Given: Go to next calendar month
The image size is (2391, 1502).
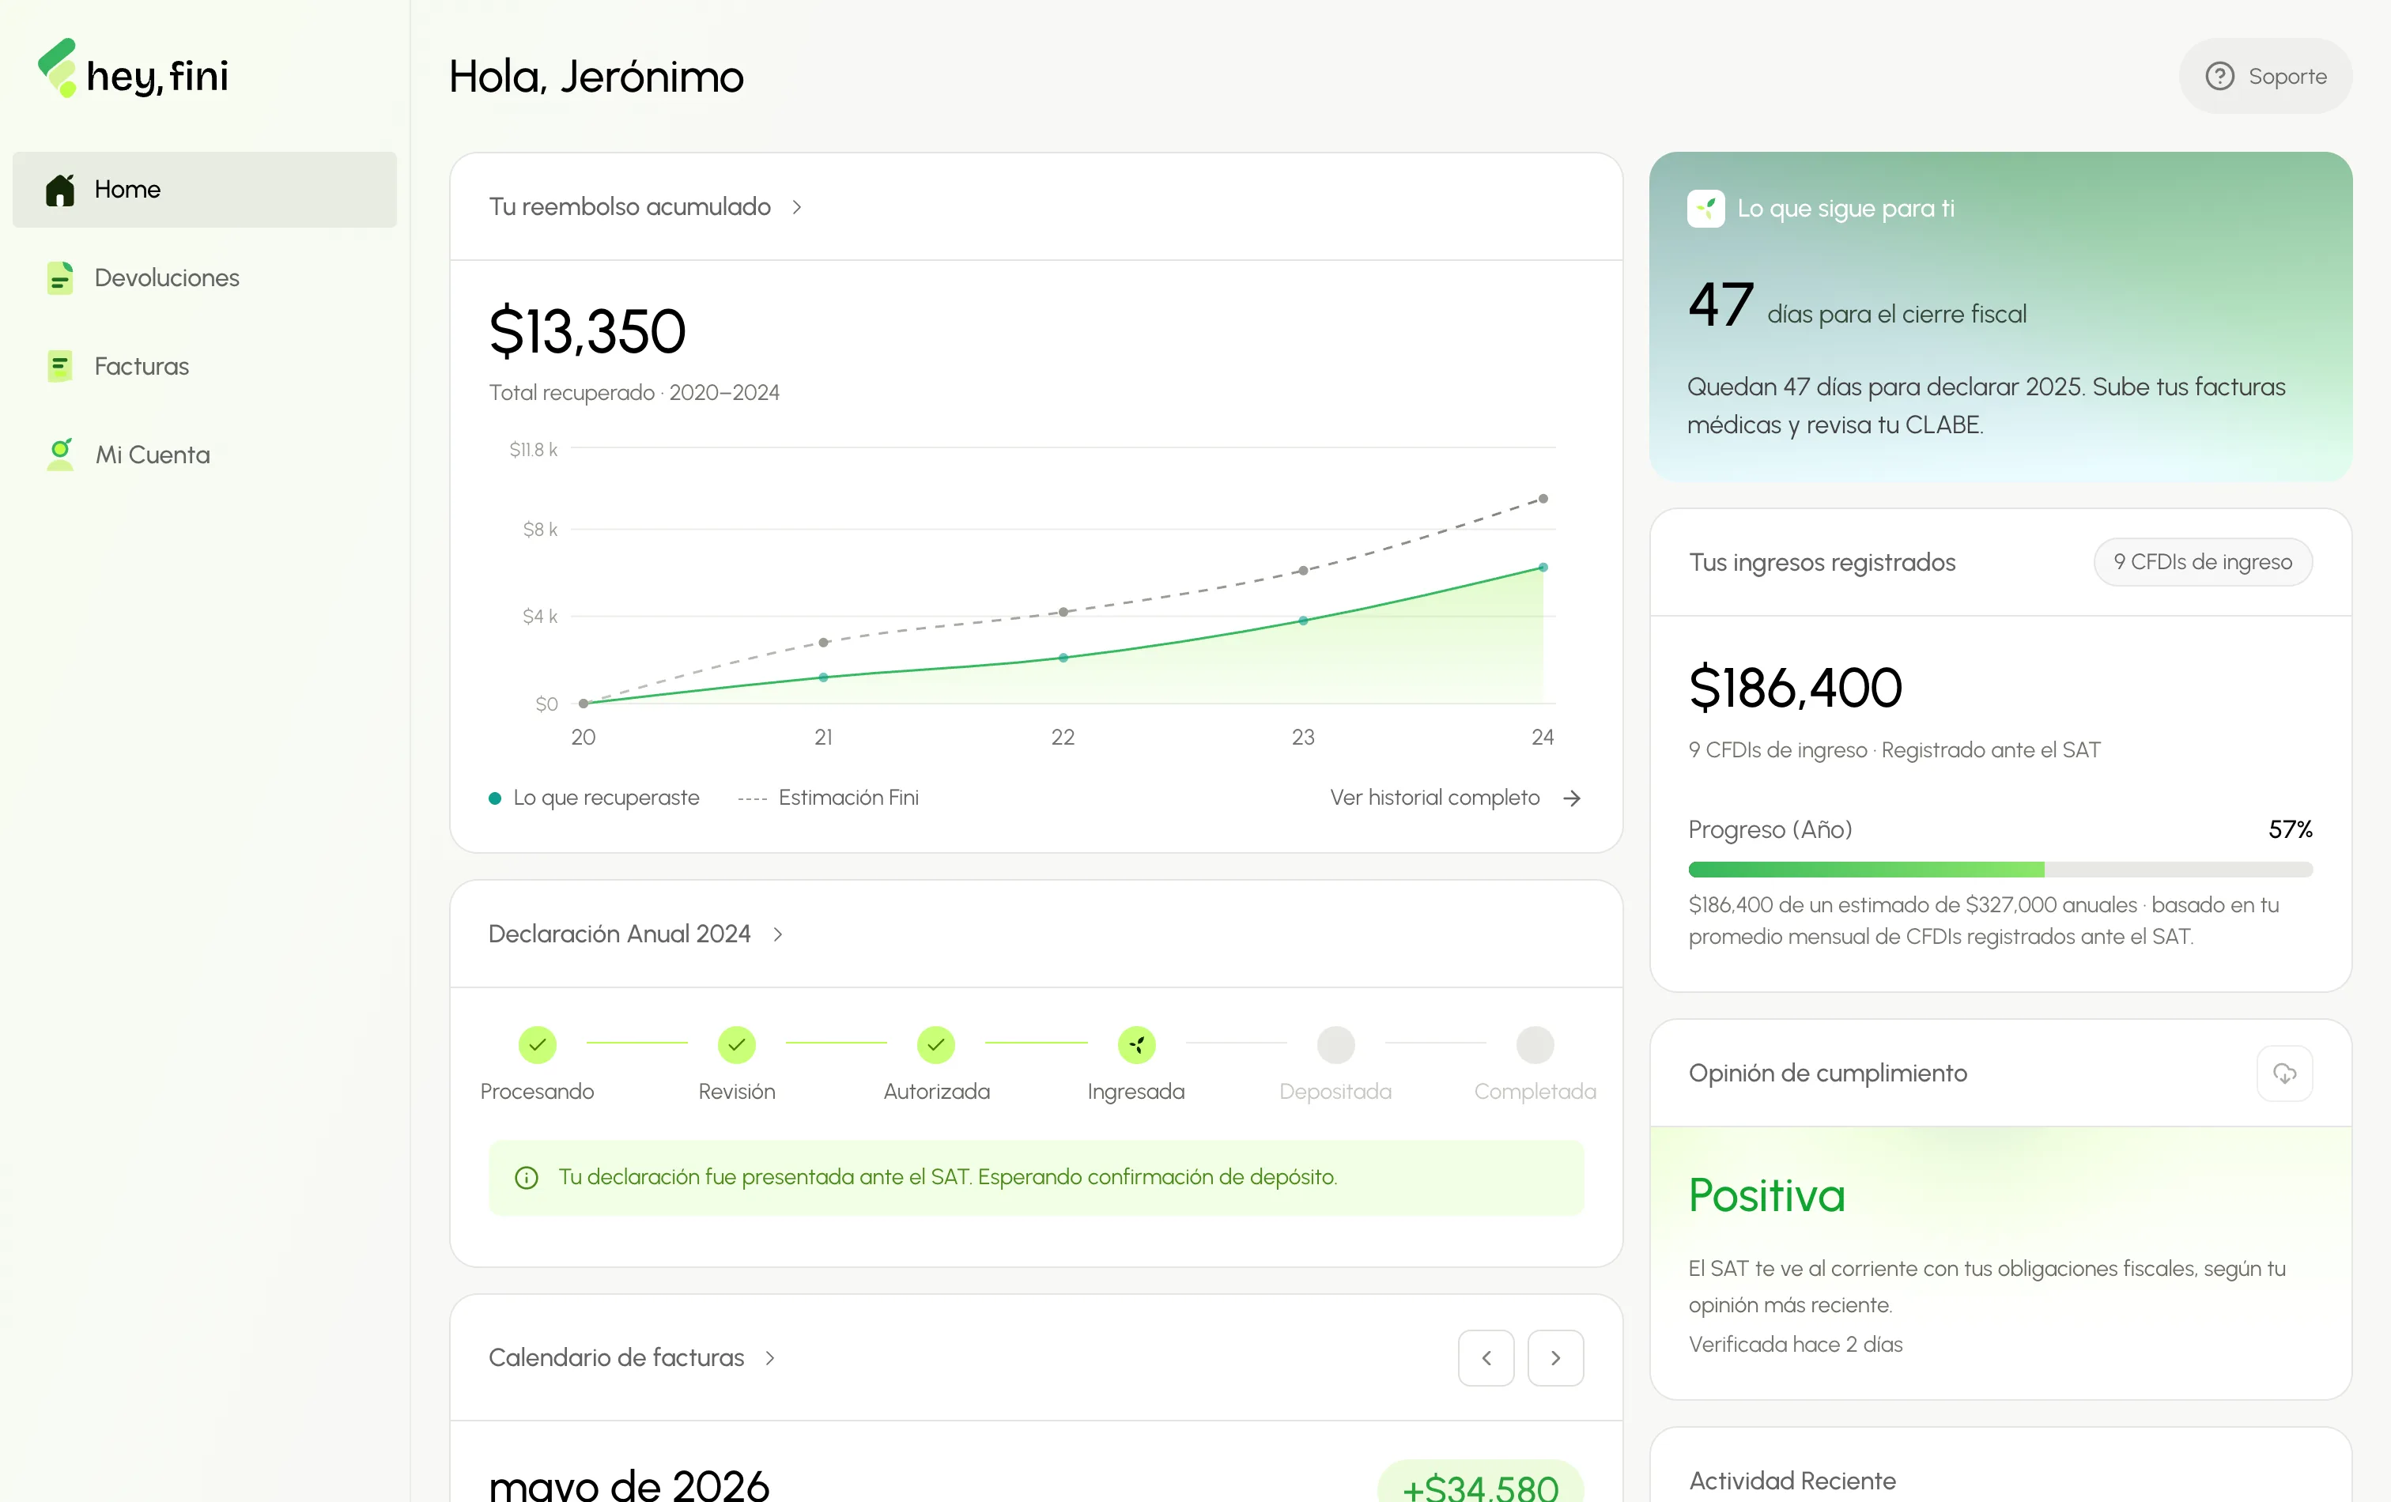Looking at the screenshot, I should [x=1555, y=1358].
